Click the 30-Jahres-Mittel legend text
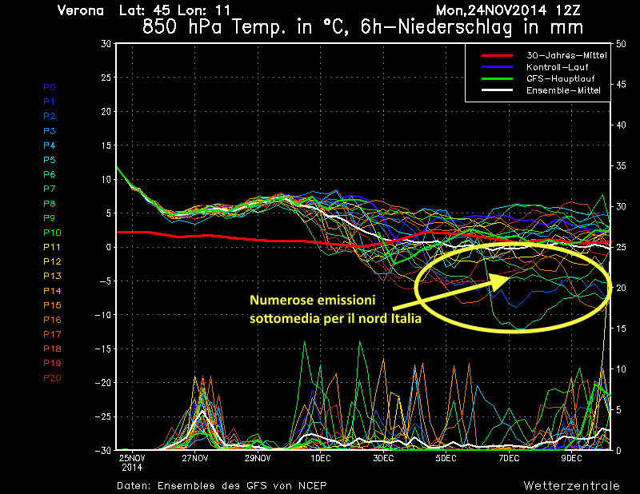Screen dimensions: 640x494 click(x=566, y=55)
